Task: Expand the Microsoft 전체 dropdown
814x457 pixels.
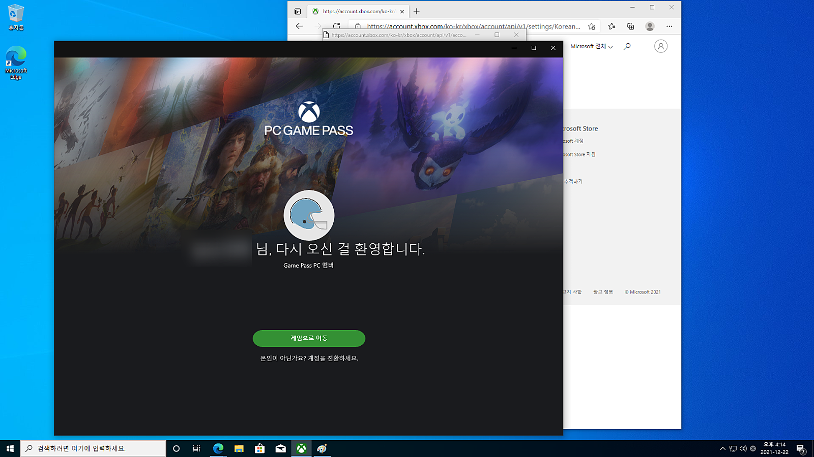Action: [591, 46]
